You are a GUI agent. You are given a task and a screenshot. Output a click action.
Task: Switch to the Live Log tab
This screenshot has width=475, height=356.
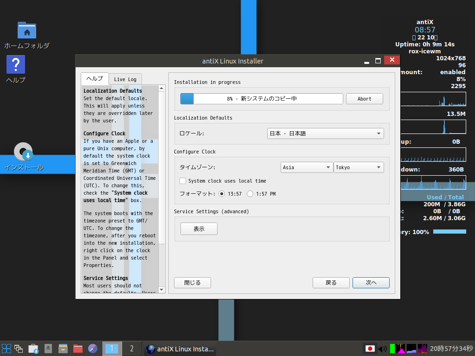click(125, 79)
